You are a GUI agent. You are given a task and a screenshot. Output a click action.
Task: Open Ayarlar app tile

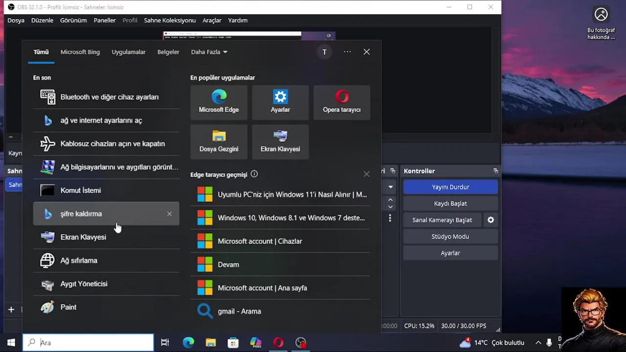pos(280,102)
